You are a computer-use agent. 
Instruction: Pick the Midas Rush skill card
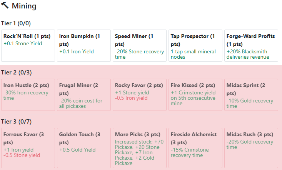point(251,148)
